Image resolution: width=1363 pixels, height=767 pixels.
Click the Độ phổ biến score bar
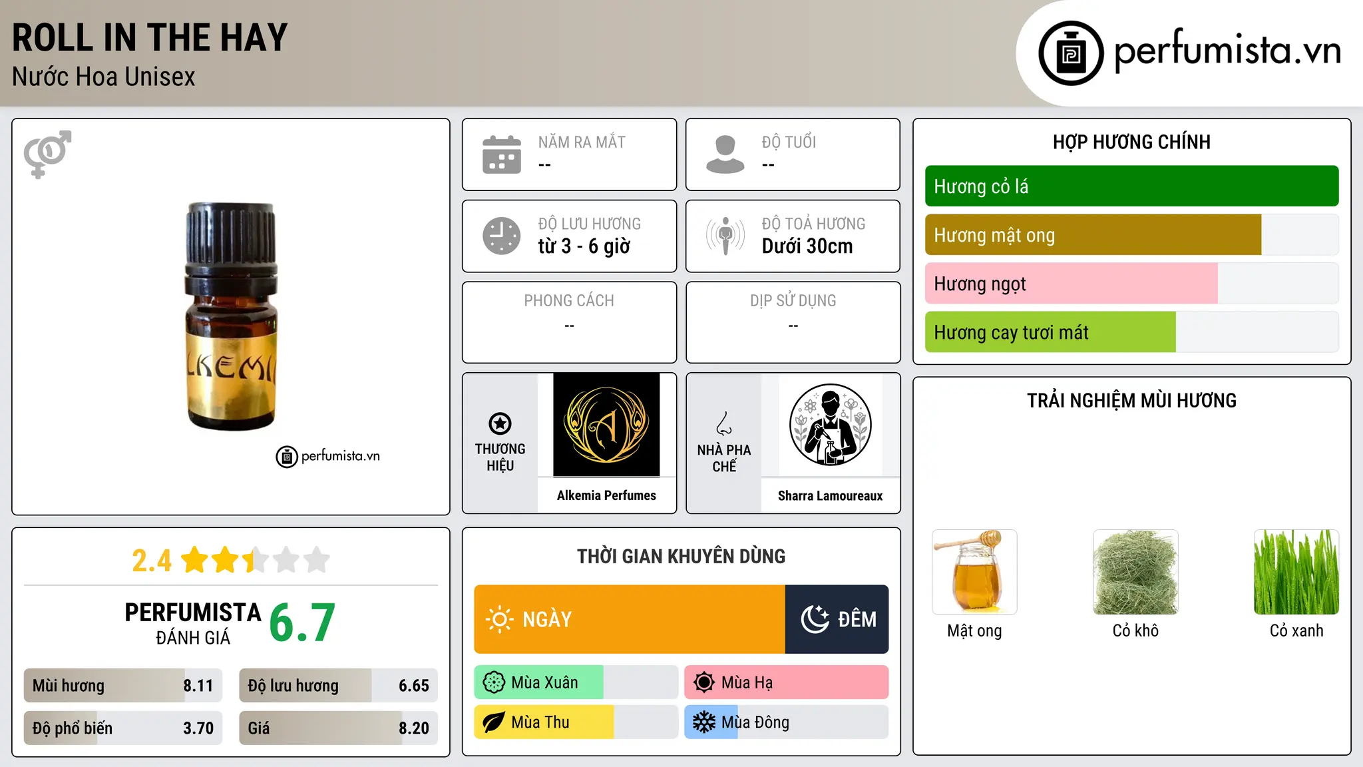(x=123, y=728)
